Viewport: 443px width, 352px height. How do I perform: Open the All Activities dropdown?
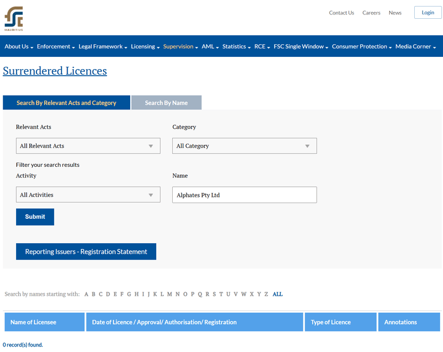88,195
